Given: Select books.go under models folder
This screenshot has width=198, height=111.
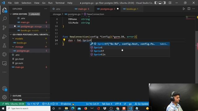Looking at the screenshot, I should point(29,43).
